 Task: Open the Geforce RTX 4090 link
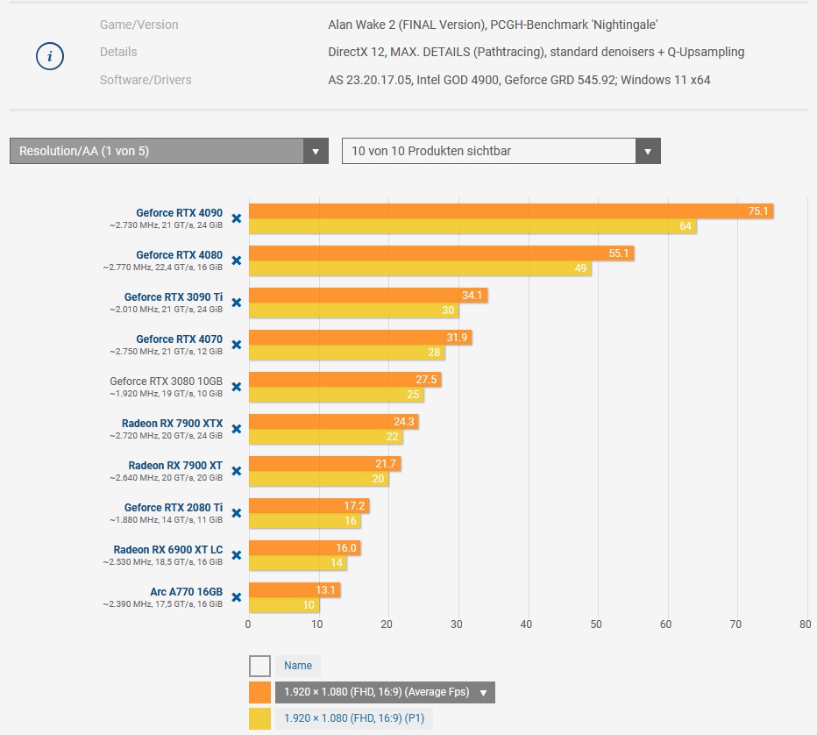tap(179, 212)
